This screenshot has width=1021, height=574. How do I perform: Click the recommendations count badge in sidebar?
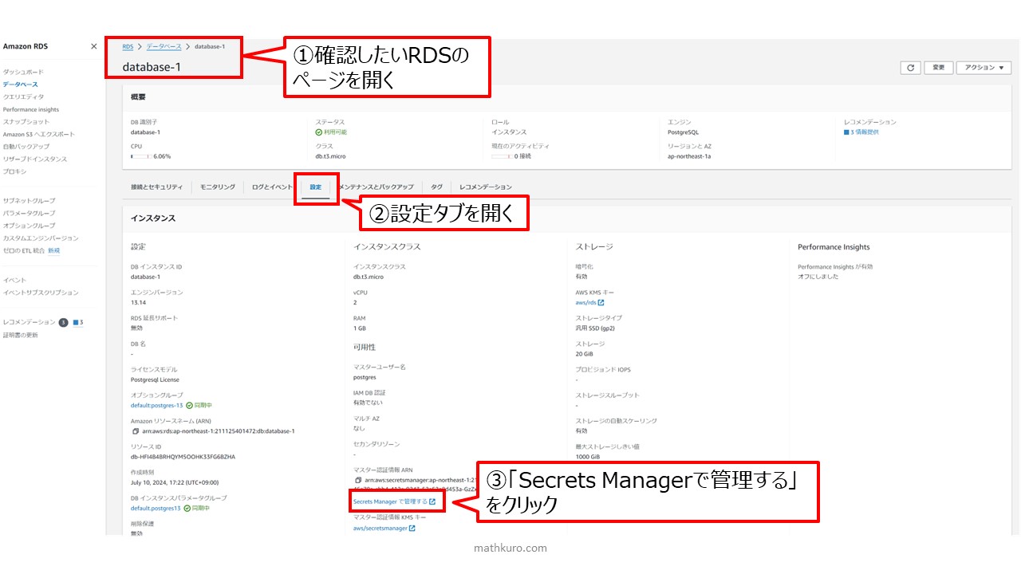(x=63, y=322)
